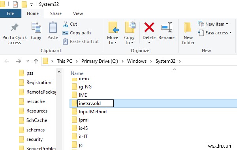This screenshot has height=150, width=237.
Task: Open the New item dropdown
Action: pos(213,24)
